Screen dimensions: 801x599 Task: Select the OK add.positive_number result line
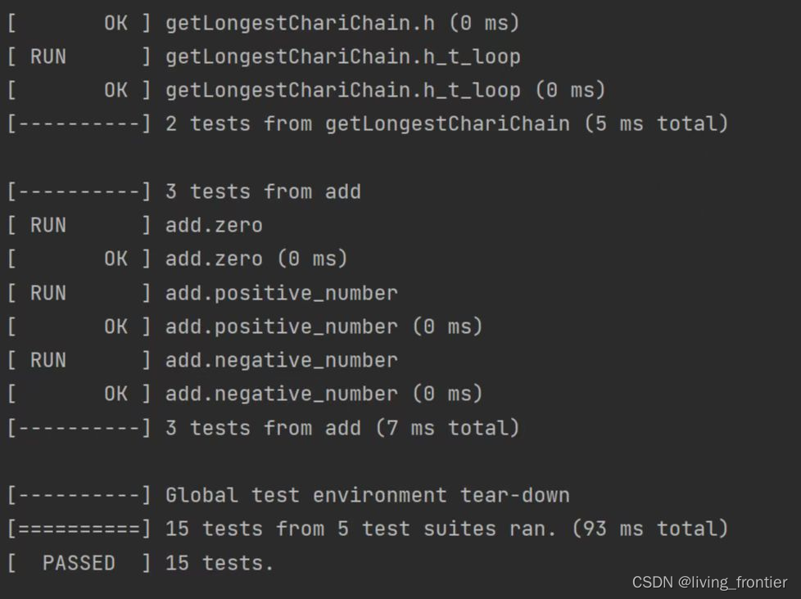tap(245, 327)
